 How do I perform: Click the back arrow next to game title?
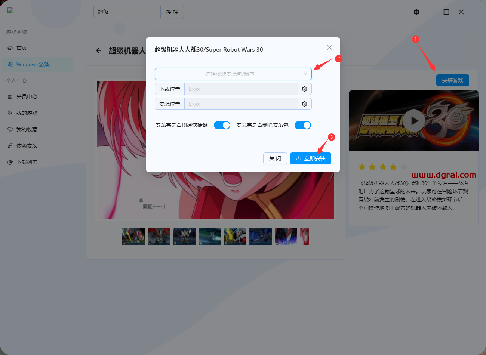pyautogui.click(x=98, y=50)
